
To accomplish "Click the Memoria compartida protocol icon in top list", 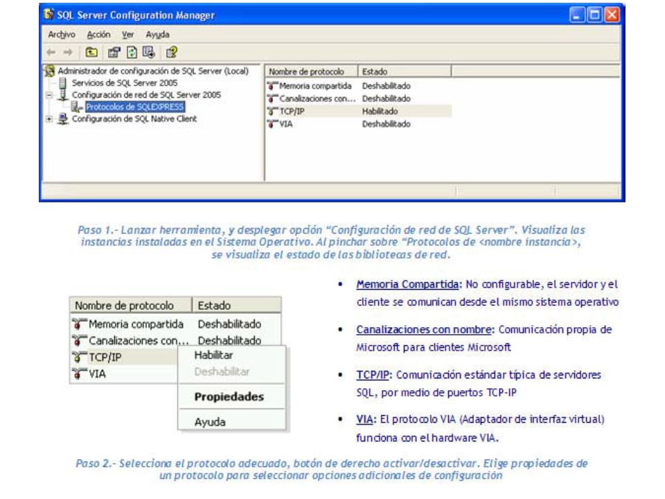I will click(272, 86).
